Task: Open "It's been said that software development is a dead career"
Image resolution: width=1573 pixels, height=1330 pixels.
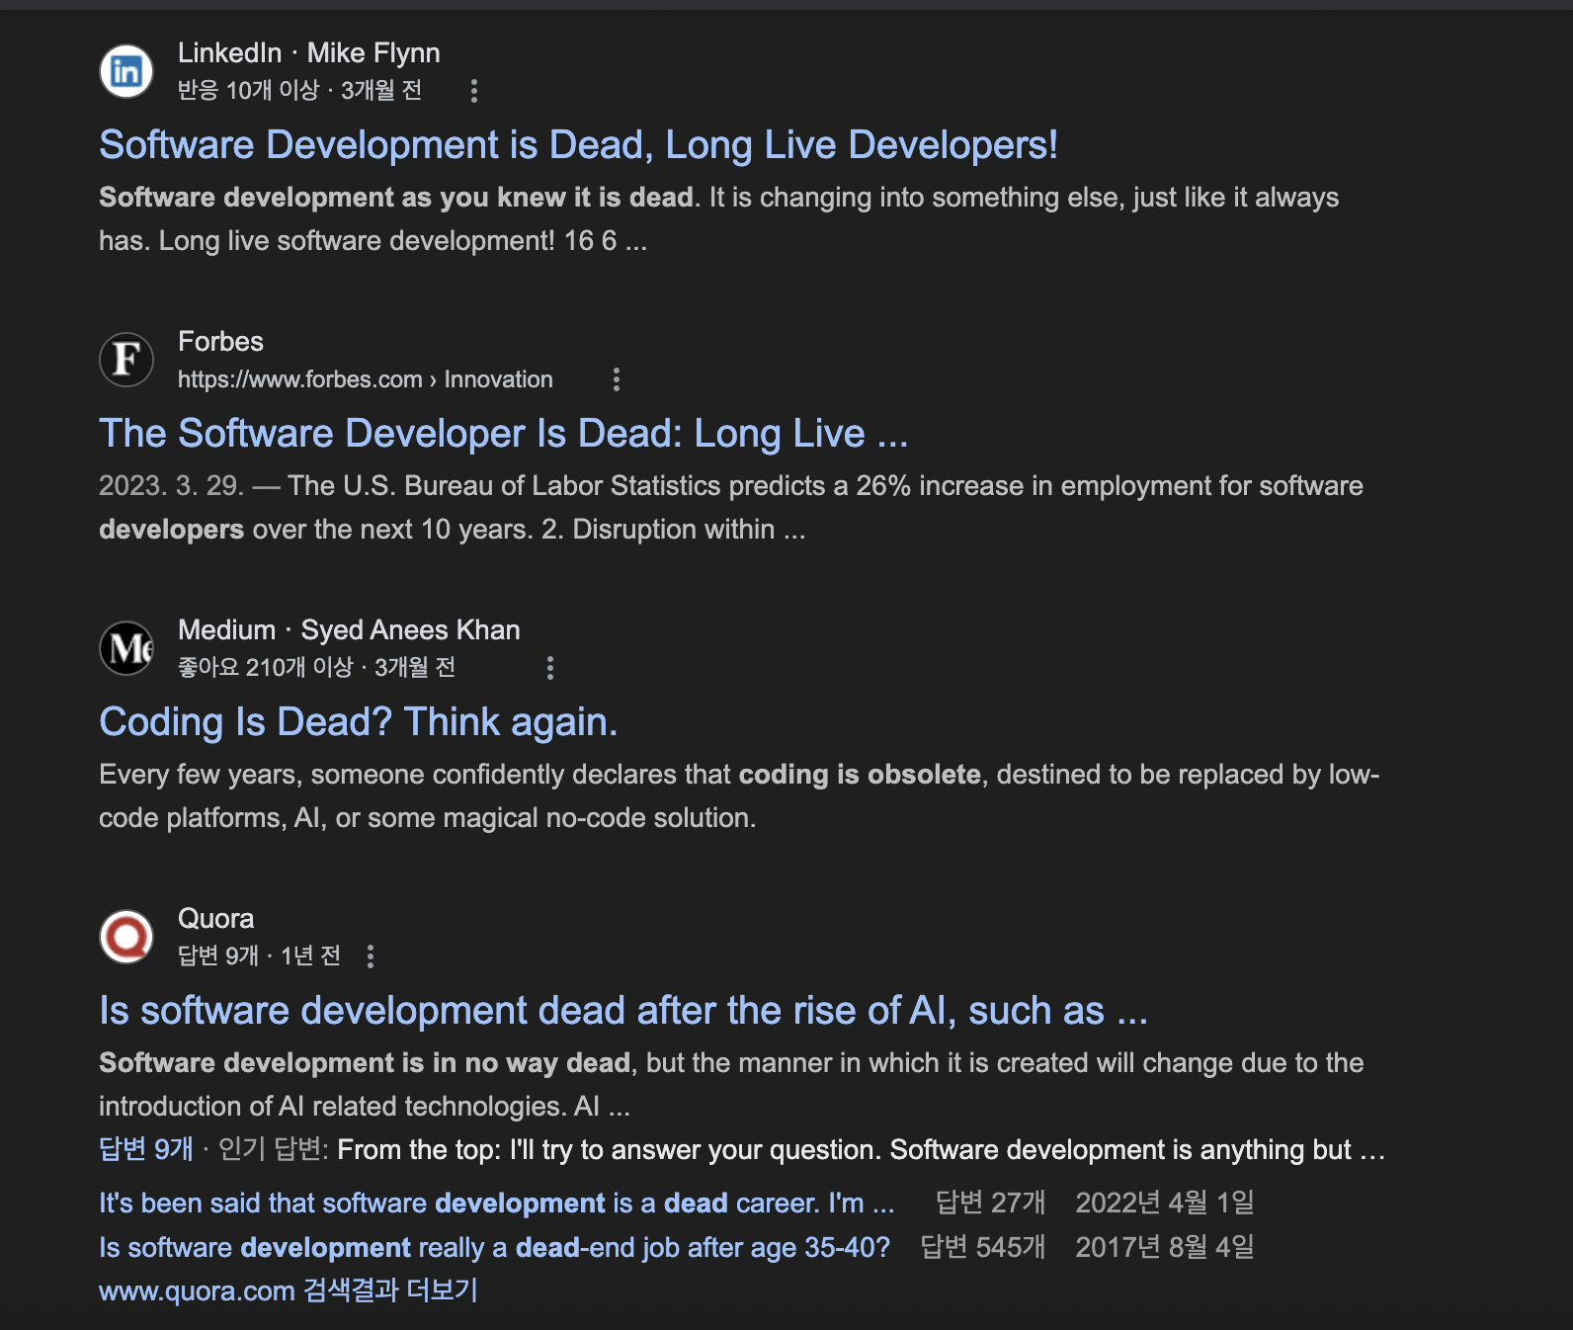Action: pyautogui.click(x=496, y=1203)
